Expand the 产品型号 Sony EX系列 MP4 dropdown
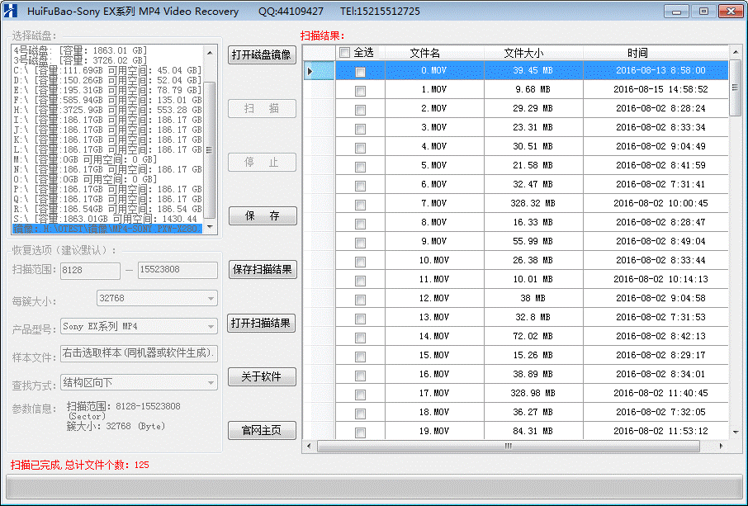Viewport: 748px width, 506px height. [x=211, y=327]
